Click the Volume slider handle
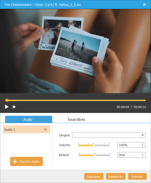The width and height of the screenshot is (151, 183). [94, 145]
